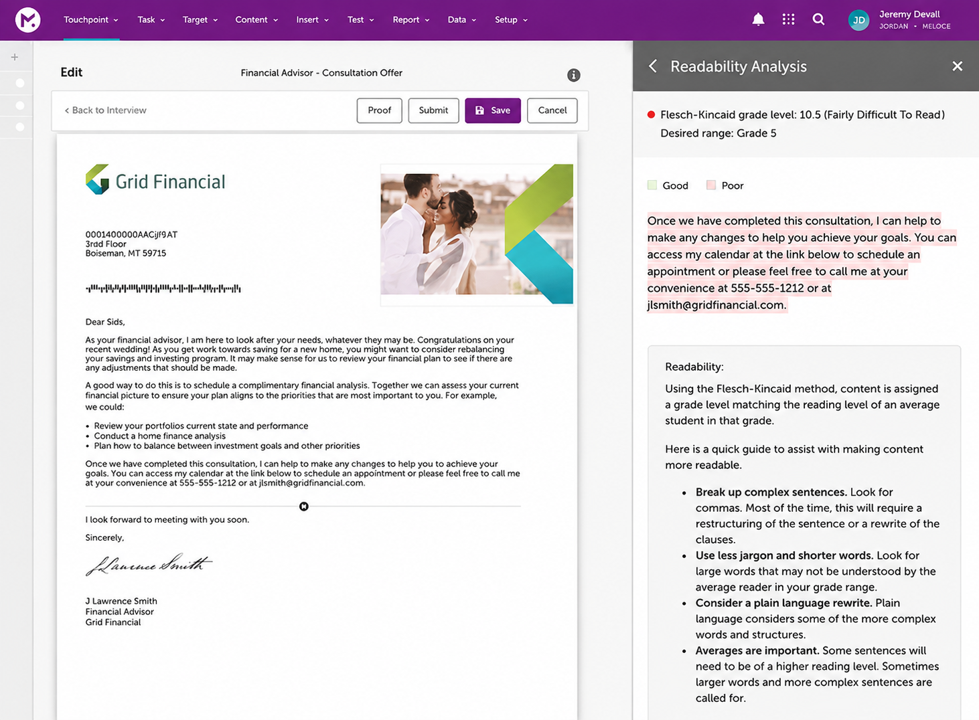Click 'Plan how to balance' bullet item
979x720 pixels.
(227, 446)
